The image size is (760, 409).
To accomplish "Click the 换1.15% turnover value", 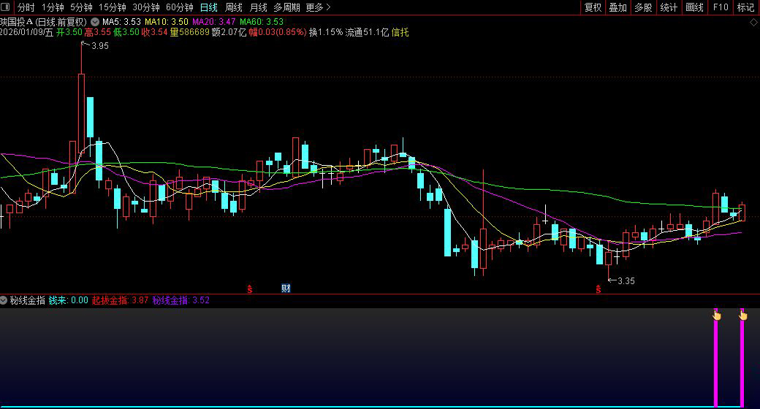I will point(326,32).
